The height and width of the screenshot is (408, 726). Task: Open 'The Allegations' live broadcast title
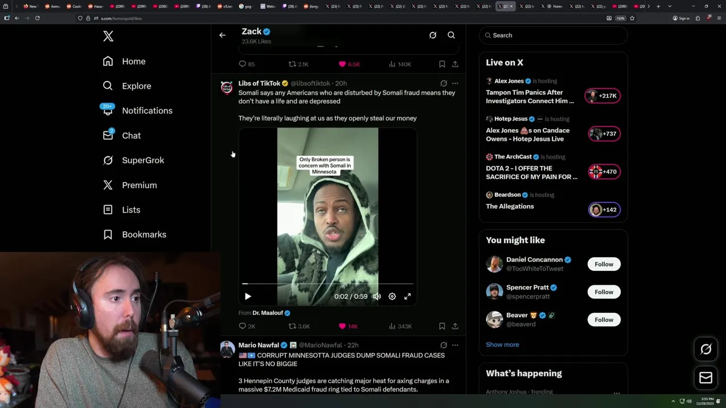(x=510, y=206)
